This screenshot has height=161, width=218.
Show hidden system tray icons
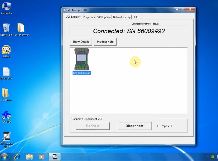208,157
